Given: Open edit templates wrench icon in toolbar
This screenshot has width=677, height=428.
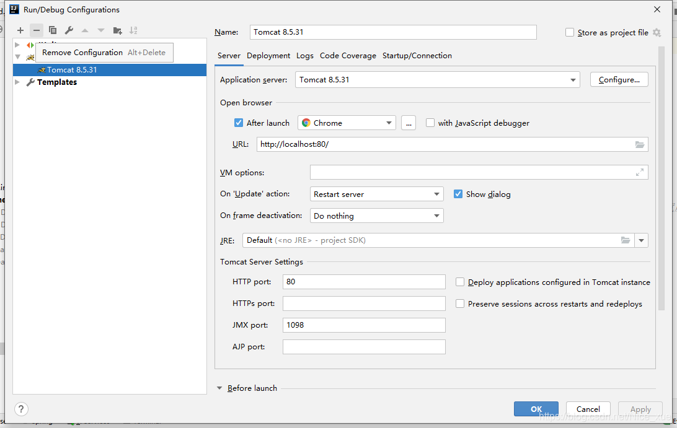Looking at the screenshot, I should click(69, 30).
